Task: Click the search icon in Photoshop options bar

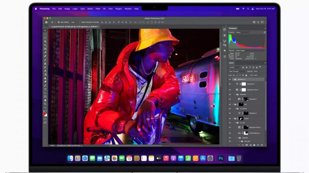Action: coord(258,22)
